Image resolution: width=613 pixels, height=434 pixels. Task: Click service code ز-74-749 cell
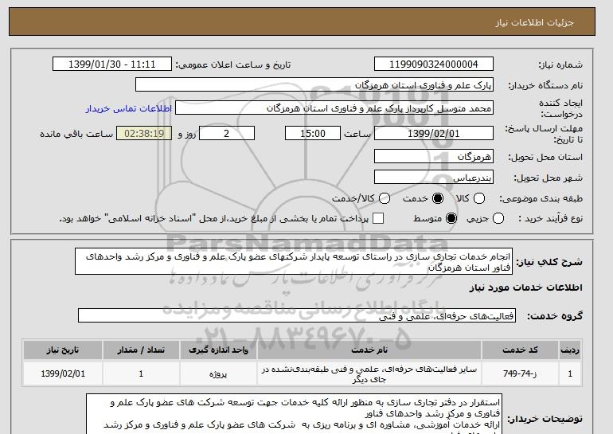520,373
